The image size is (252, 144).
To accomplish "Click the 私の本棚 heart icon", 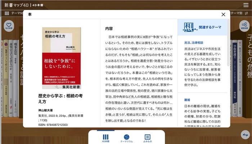I will pyautogui.click(x=8, y=25).
